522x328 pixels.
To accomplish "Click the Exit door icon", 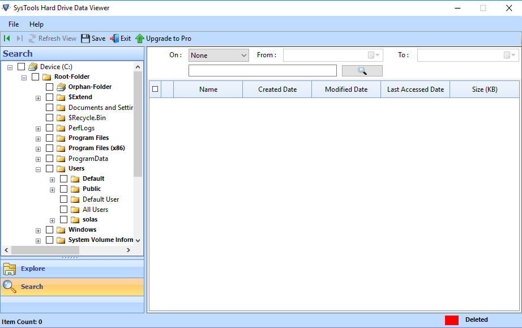I will 114,39.
